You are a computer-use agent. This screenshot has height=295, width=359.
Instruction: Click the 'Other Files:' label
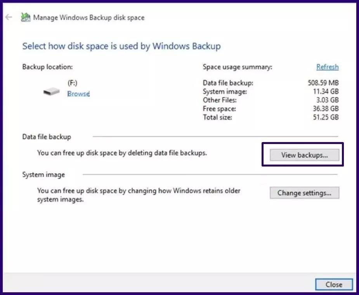pyautogui.click(x=220, y=100)
